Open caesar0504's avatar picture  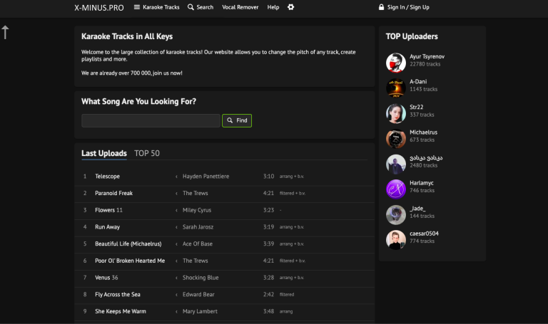point(395,239)
